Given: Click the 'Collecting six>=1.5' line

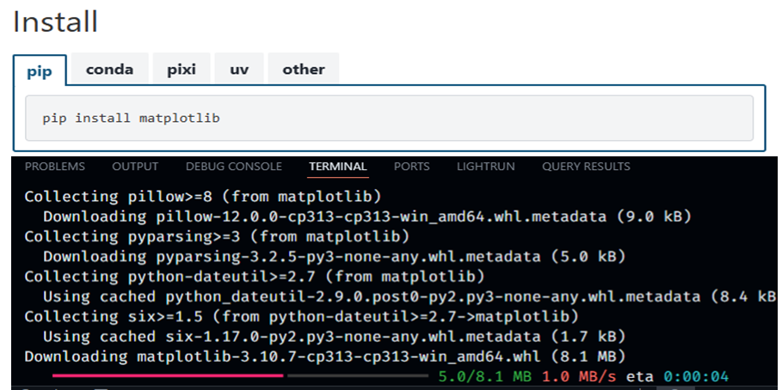Looking at the screenshot, I should click(x=302, y=316).
